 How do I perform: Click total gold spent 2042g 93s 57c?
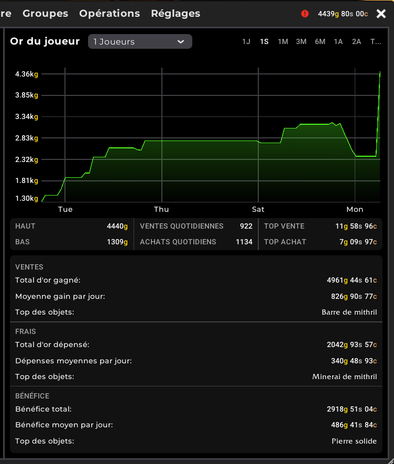tap(352, 345)
